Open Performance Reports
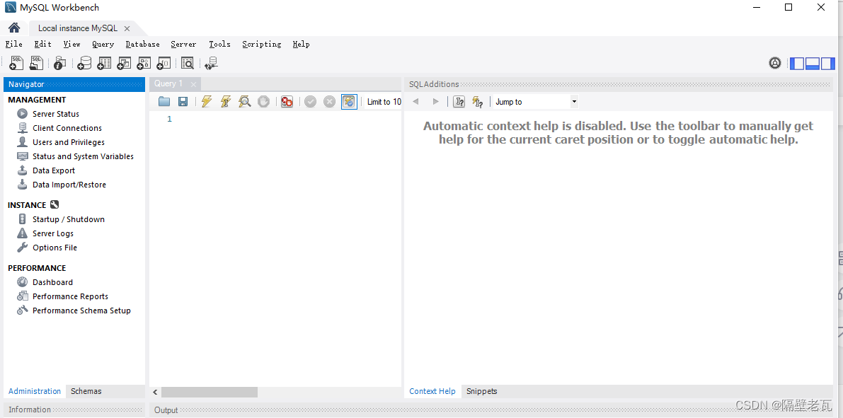 click(x=71, y=296)
